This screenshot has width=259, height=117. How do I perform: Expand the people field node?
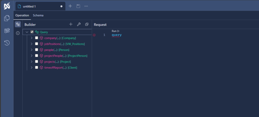[32, 50]
